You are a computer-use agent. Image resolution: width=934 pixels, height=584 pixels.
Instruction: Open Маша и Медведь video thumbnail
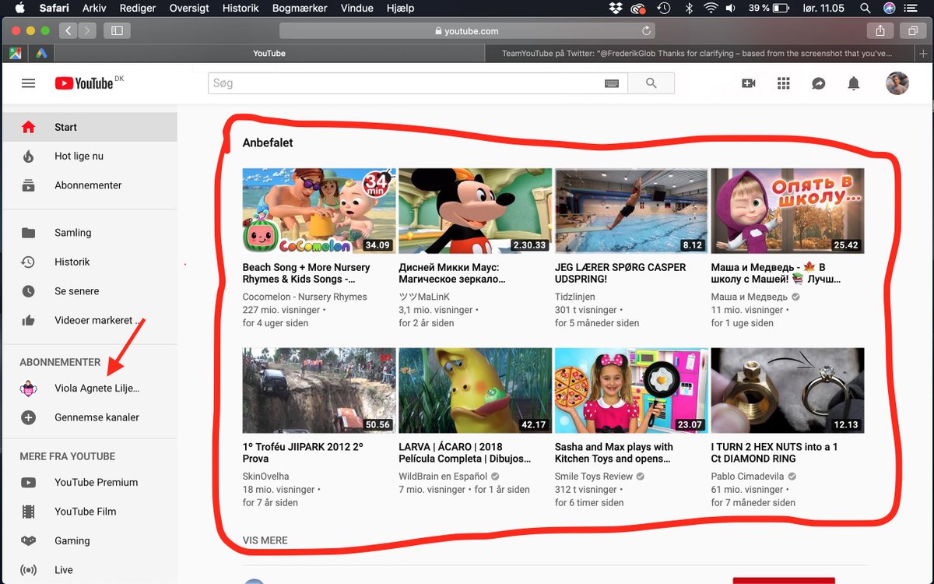788,211
